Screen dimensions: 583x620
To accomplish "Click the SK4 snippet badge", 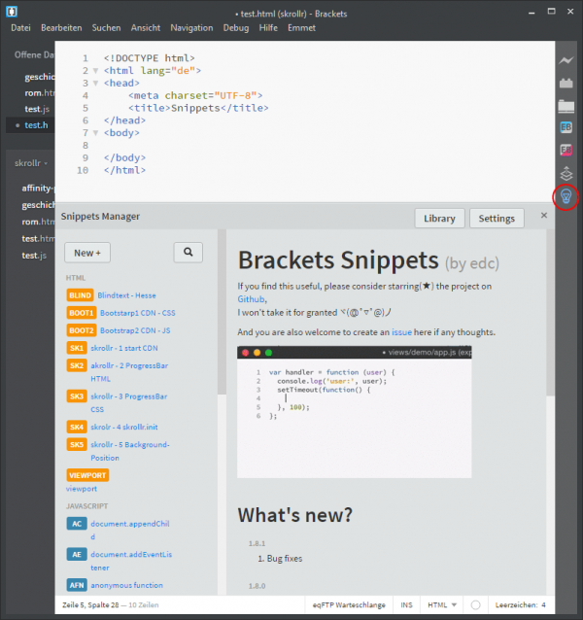I will pyautogui.click(x=77, y=427).
